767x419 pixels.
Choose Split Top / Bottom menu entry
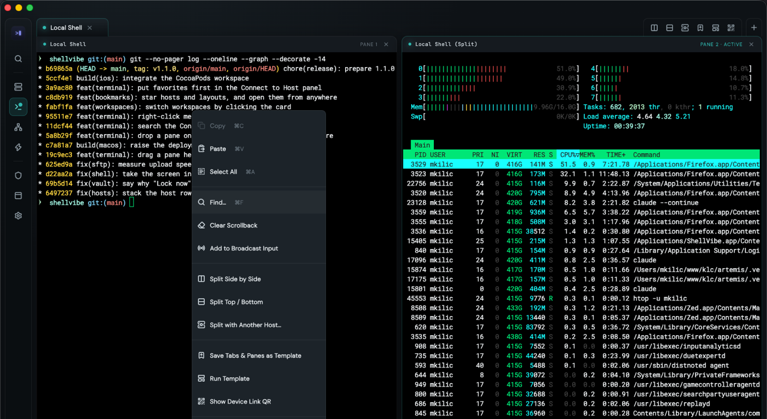point(259,302)
